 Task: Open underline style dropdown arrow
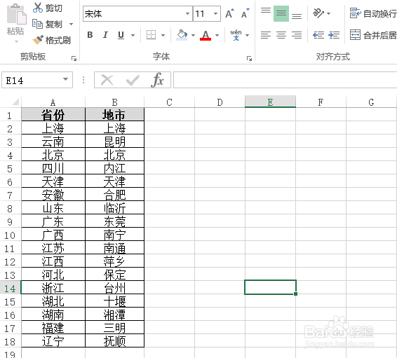click(133, 35)
